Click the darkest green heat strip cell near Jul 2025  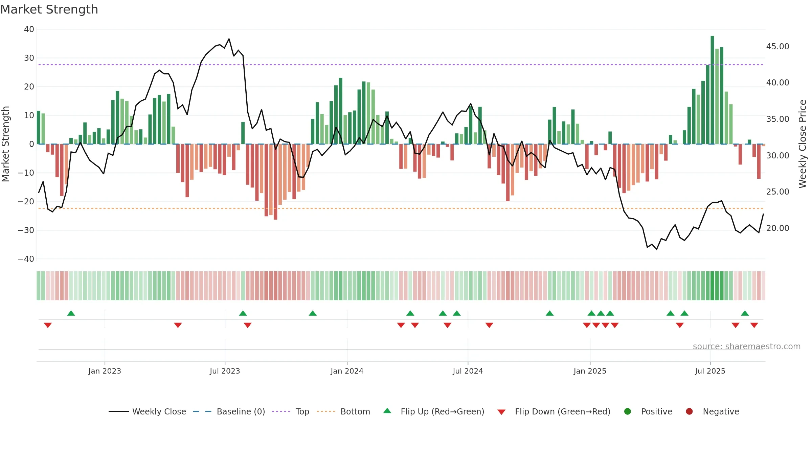pos(712,286)
